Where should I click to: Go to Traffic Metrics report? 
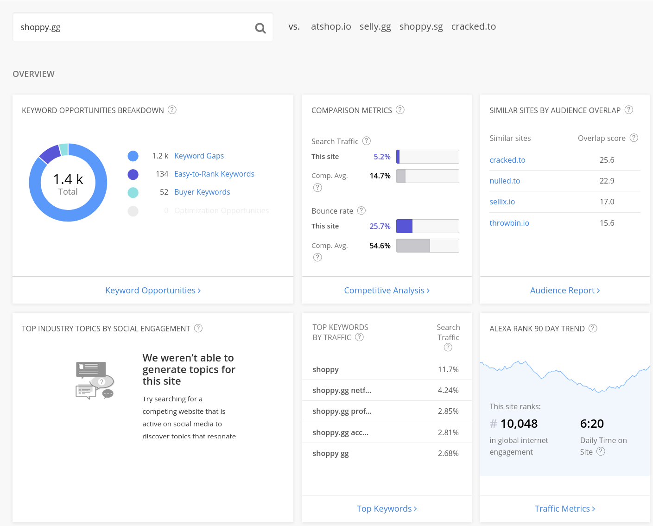pyautogui.click(x=565, y=508)
